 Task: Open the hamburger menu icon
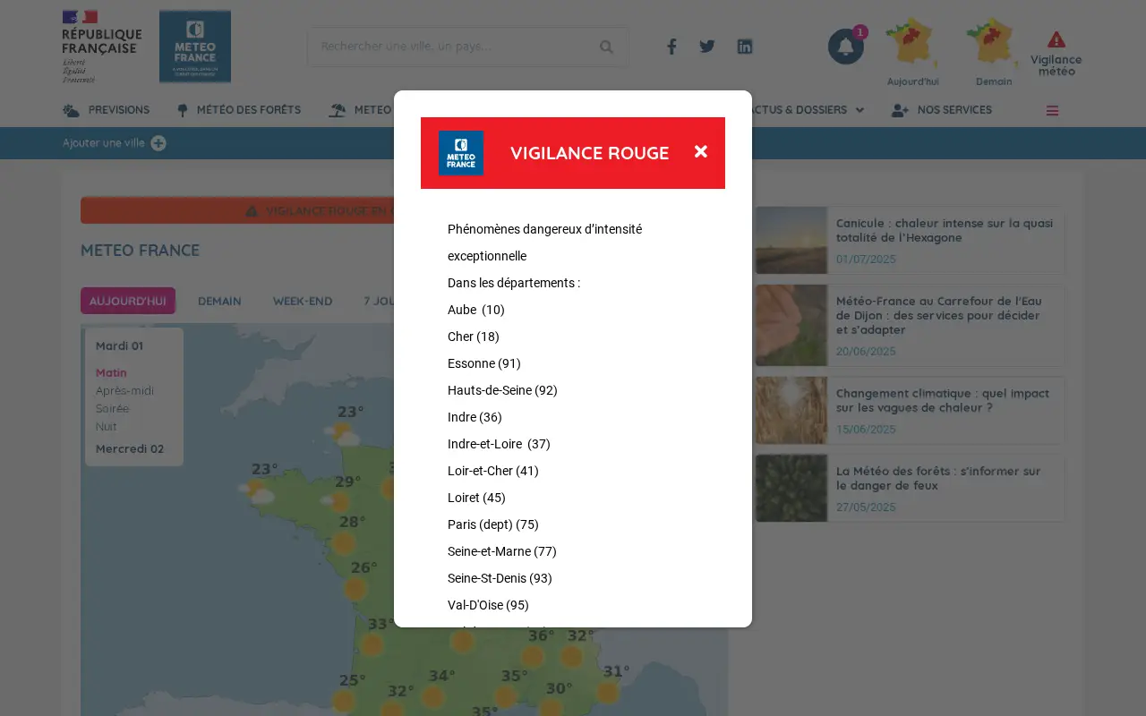click(1053, 111)
